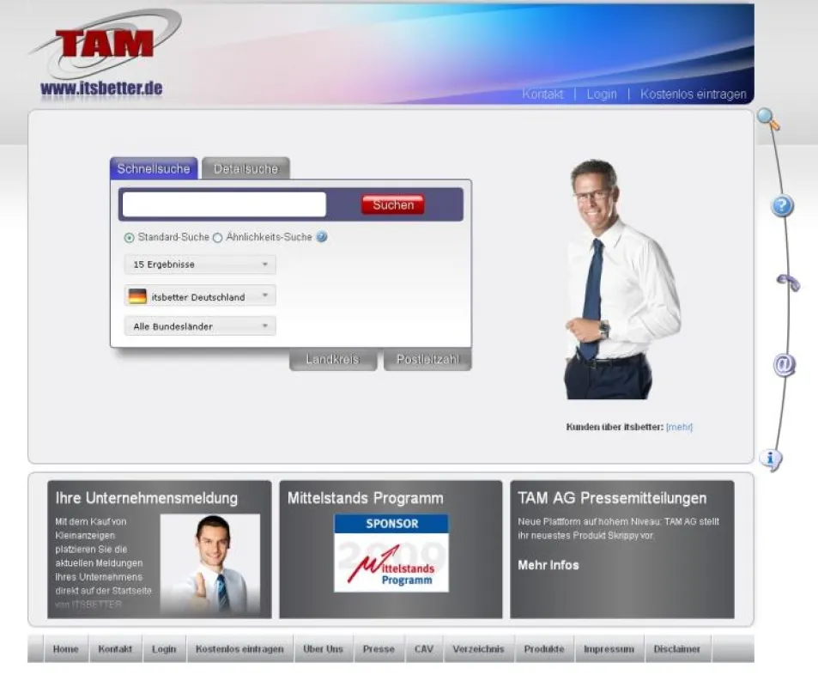Click the telephone icon in sidebar
Viewport: 818px width, 687px height.
pos(788,282)
